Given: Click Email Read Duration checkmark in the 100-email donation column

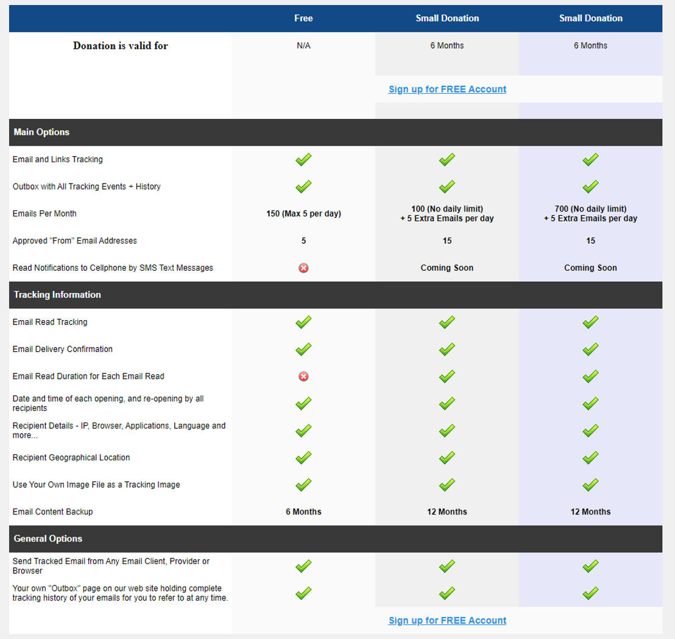Looking at the screenshot, I should click(447, 377).
